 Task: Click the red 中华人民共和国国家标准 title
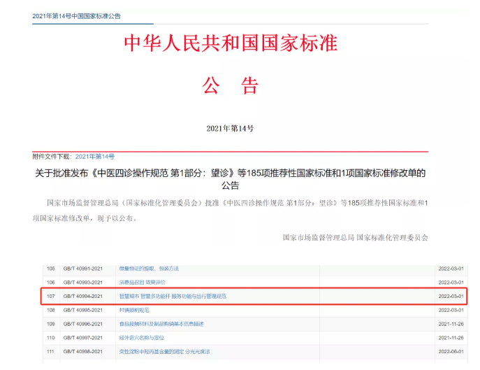click(x=231, y=43)
